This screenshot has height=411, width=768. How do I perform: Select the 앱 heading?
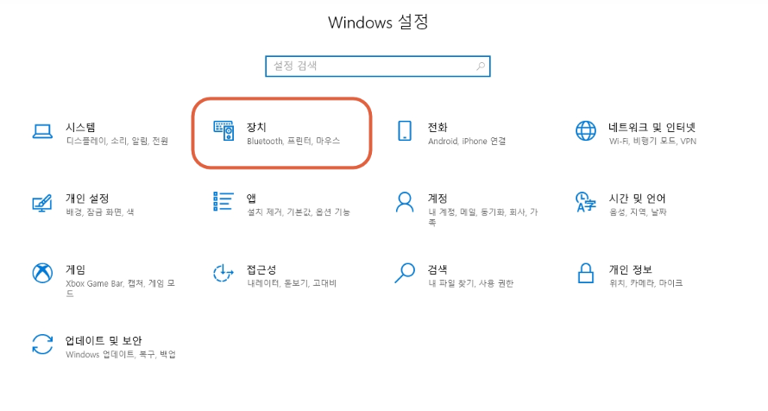251,199
